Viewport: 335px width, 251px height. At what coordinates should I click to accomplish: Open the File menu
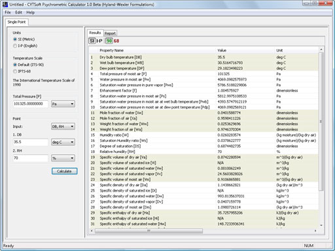click(x=8, y=12)
